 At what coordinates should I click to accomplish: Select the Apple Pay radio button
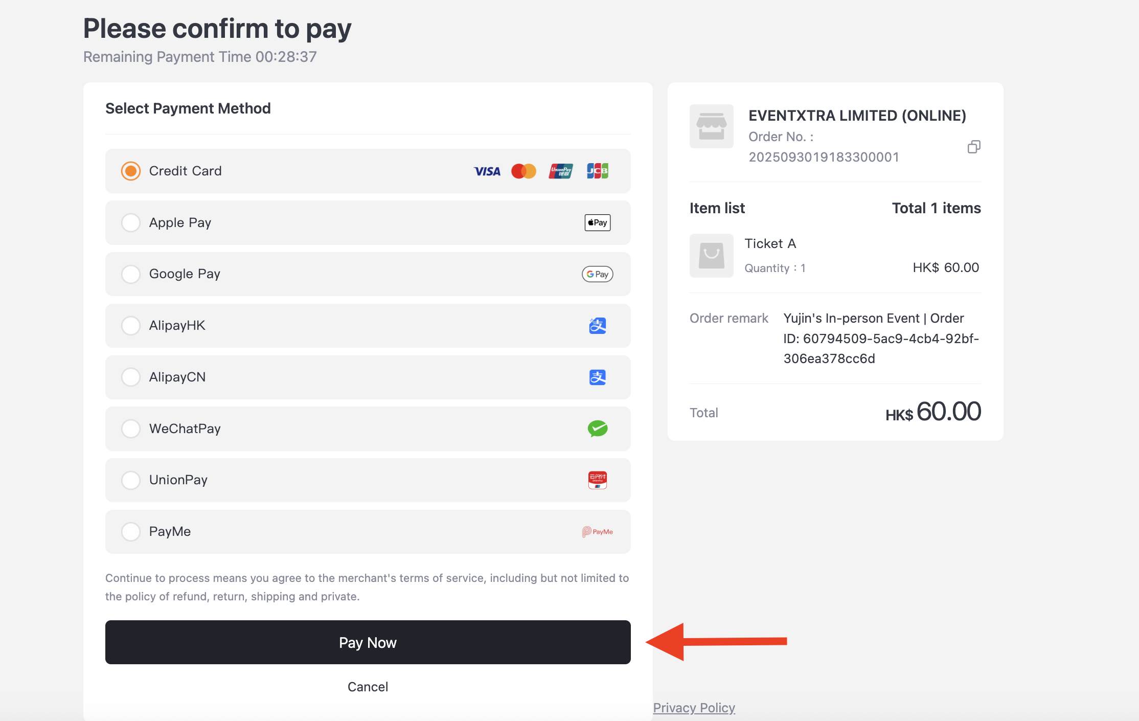[x=131, y=222]
